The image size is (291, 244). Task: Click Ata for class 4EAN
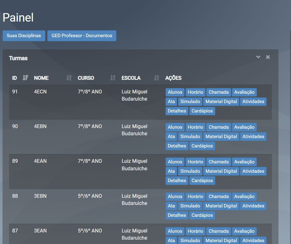coord(171,171)
